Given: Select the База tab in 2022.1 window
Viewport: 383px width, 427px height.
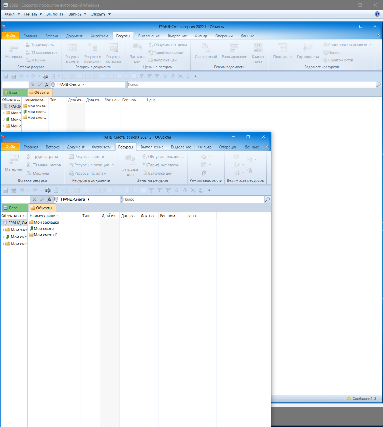Looking at the screenshot, I should pyautogui.click(x=15, y=92).
